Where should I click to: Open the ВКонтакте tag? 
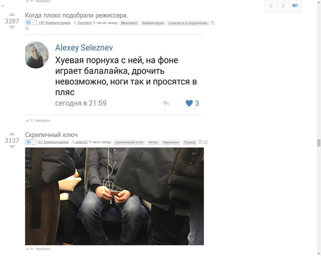(129, 23)
